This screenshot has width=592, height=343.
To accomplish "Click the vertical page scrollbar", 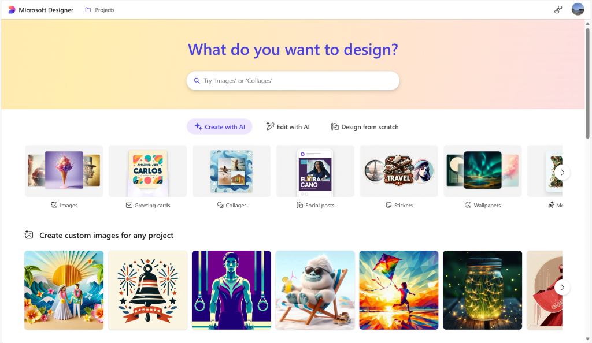I will click(587, 83).
